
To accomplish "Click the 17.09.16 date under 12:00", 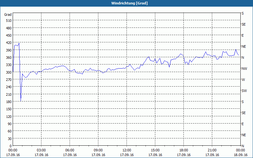I will pyautogui.click(x=127, y=155).
